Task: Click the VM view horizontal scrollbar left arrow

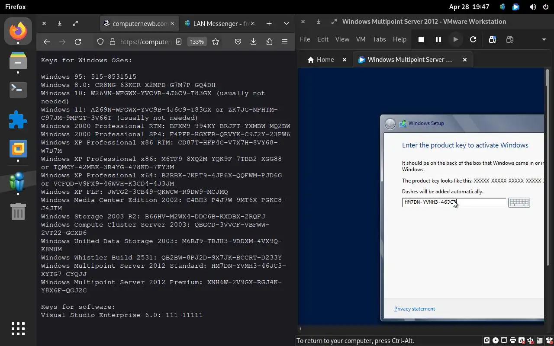Action: click(x=301, y=329)
